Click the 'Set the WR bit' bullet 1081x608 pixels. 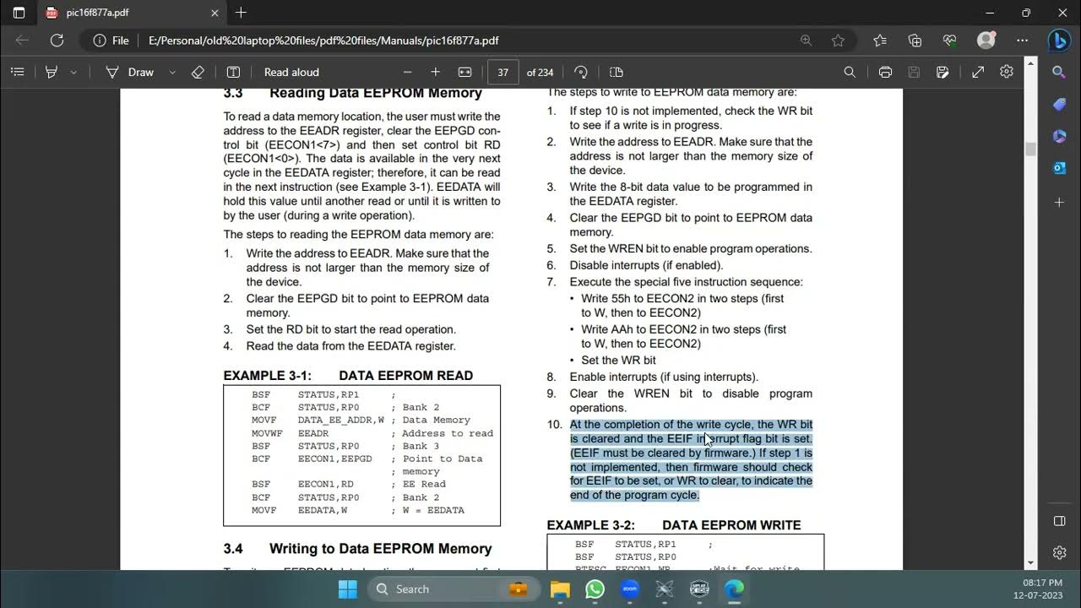(x=618, y=361)
